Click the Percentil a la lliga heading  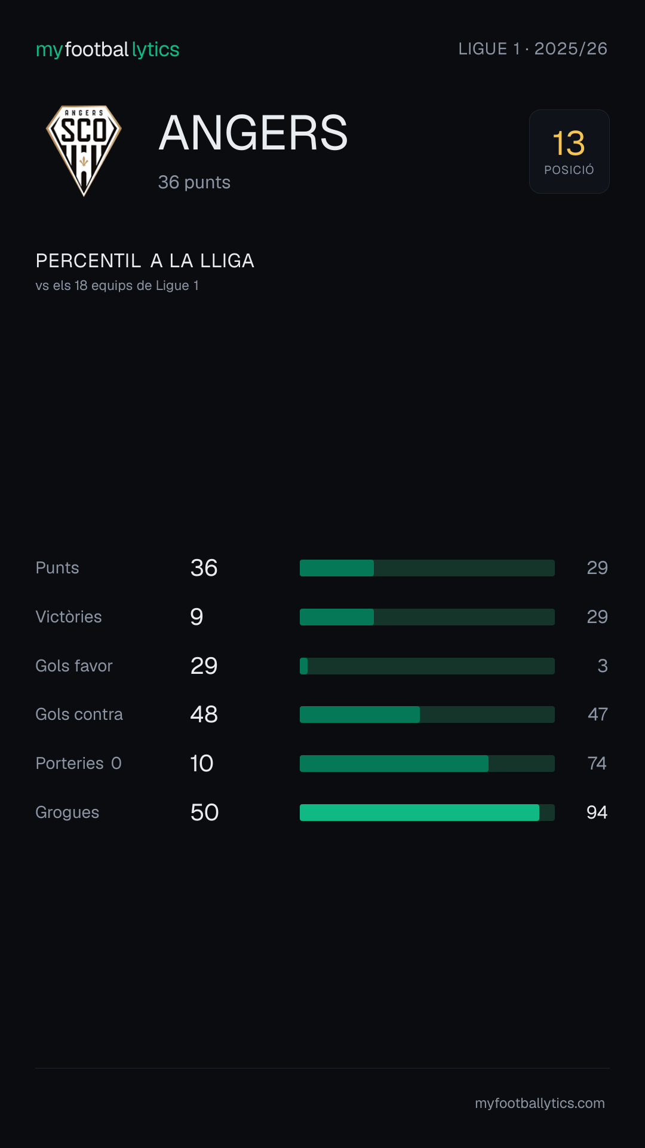tap(145, 261)
